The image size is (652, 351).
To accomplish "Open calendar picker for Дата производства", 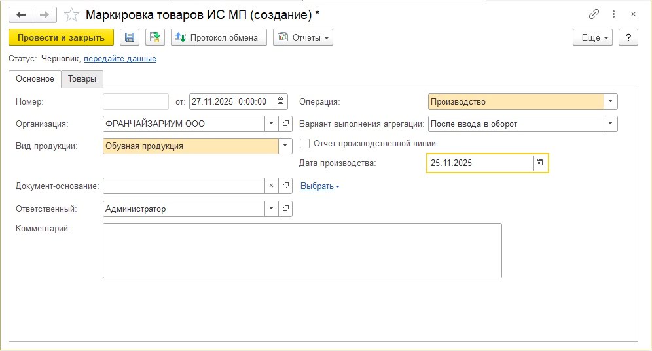I will 540,163.
